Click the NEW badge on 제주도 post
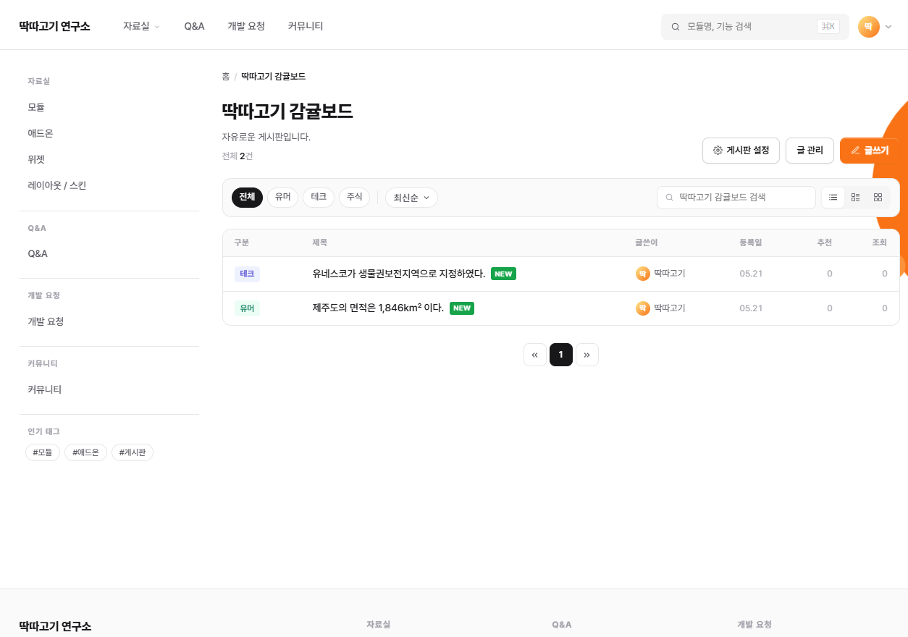 tap(462, 308)
